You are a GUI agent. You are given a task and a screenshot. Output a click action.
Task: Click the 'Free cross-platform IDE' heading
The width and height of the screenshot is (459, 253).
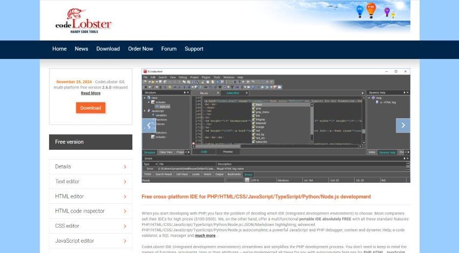tap(256, 197)
